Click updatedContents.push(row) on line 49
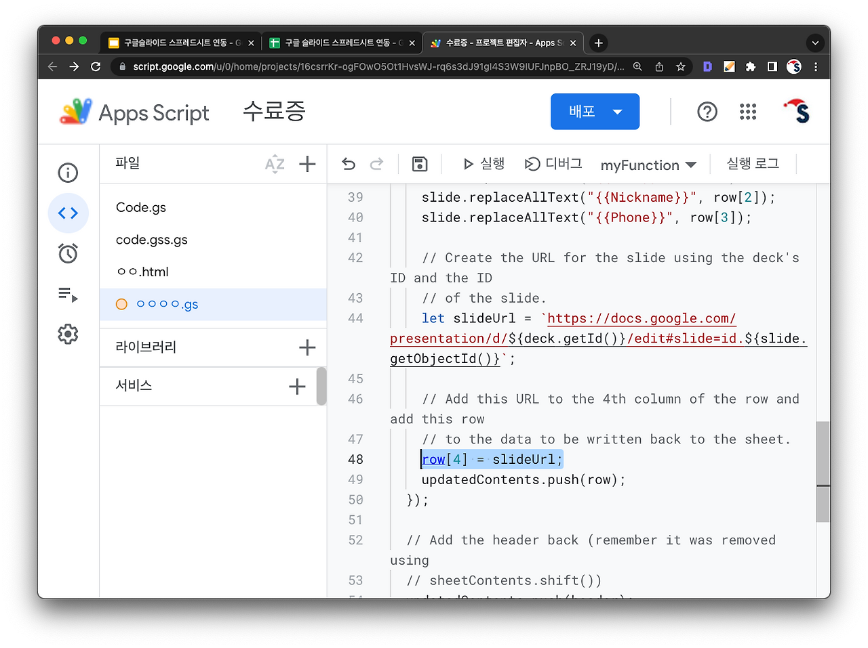Viewport: 868px width, 648px height. coord(524,479)
